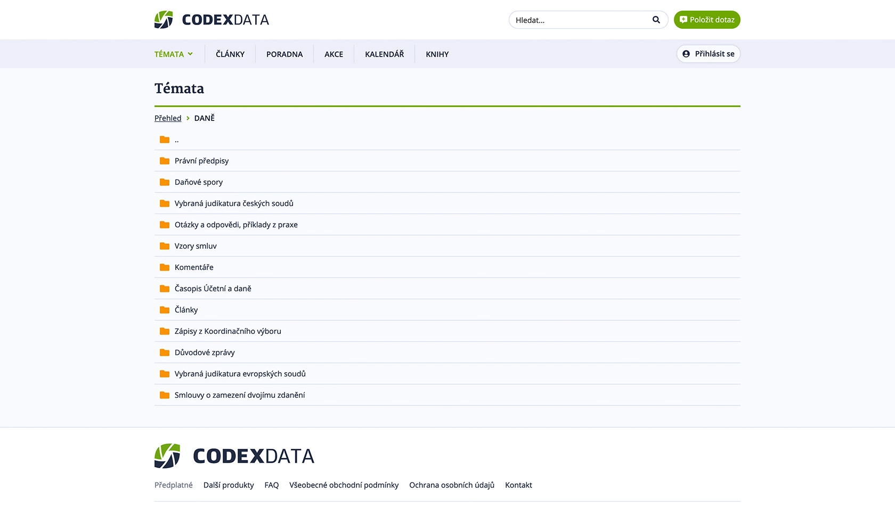The width and height of the screenshot is (895, 517).
Task: Click the DANĚ breadcrumb text
Action: point(205,118)
